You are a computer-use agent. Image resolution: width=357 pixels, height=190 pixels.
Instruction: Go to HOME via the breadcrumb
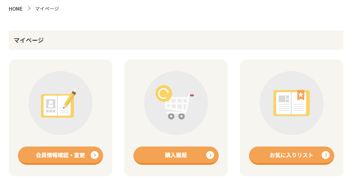tap(16, 9)
